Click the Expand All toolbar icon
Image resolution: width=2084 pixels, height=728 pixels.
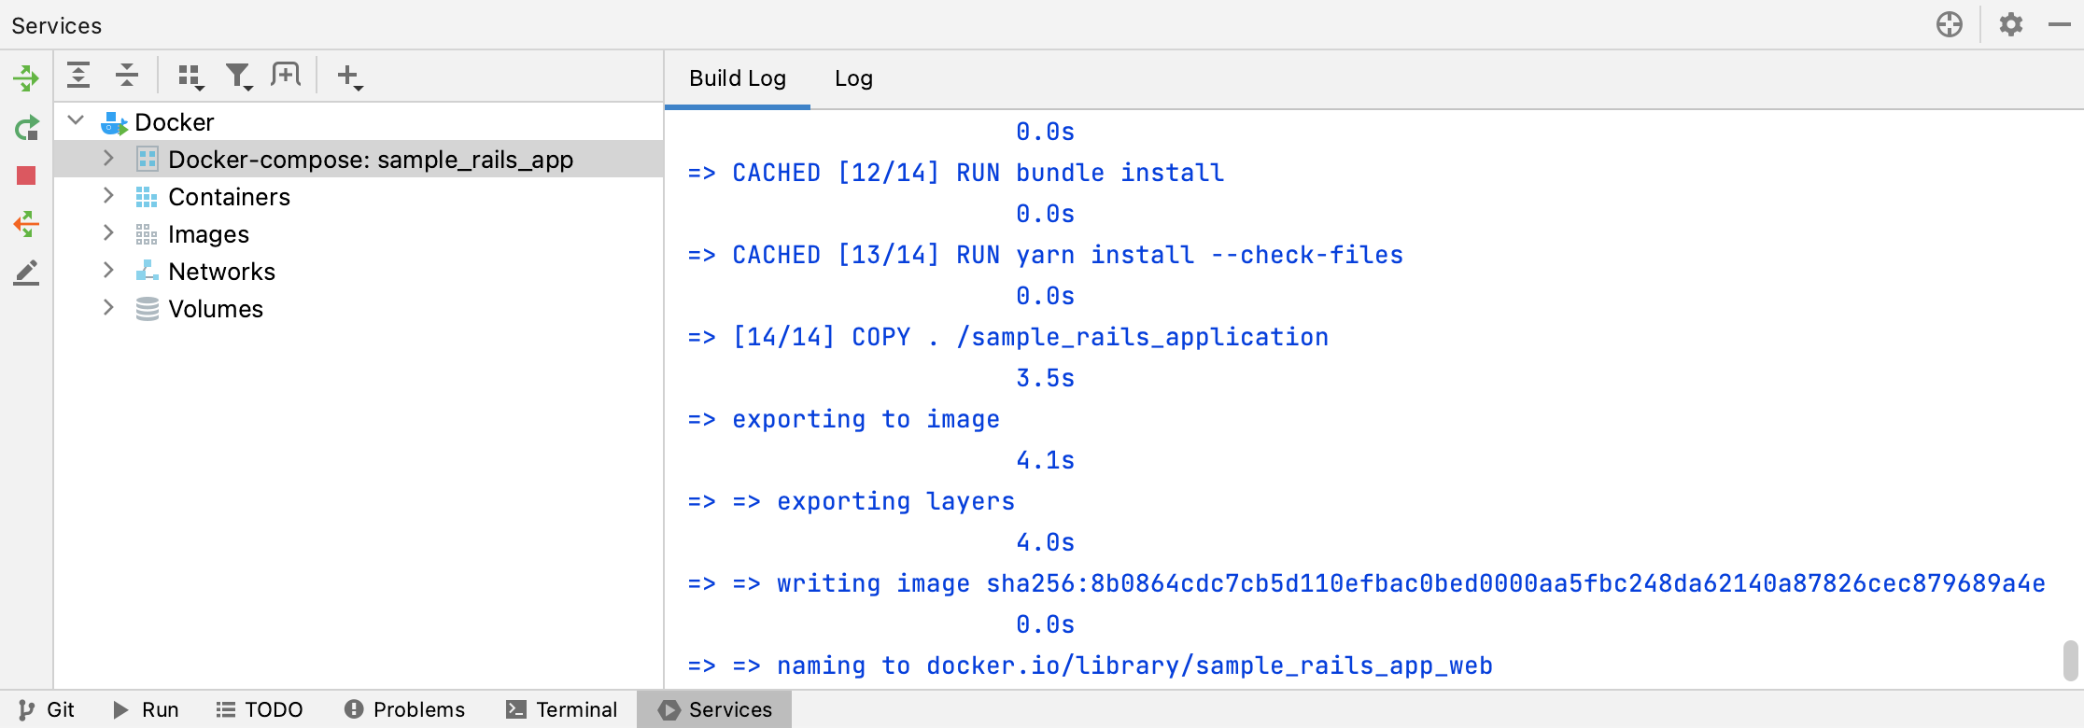[x=78, y=76]
